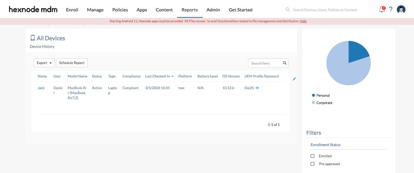
Task: Click the User column header
Action: 57,76
